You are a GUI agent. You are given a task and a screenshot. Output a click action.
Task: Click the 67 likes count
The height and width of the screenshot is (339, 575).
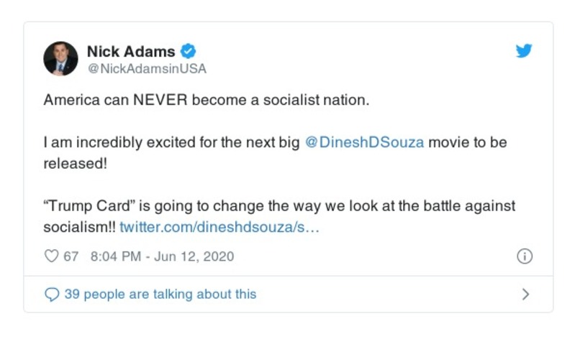[71, 256]
